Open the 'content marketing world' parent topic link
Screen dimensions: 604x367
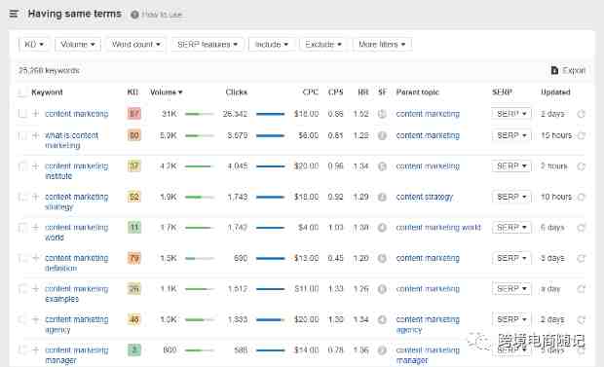pos(438,227)
